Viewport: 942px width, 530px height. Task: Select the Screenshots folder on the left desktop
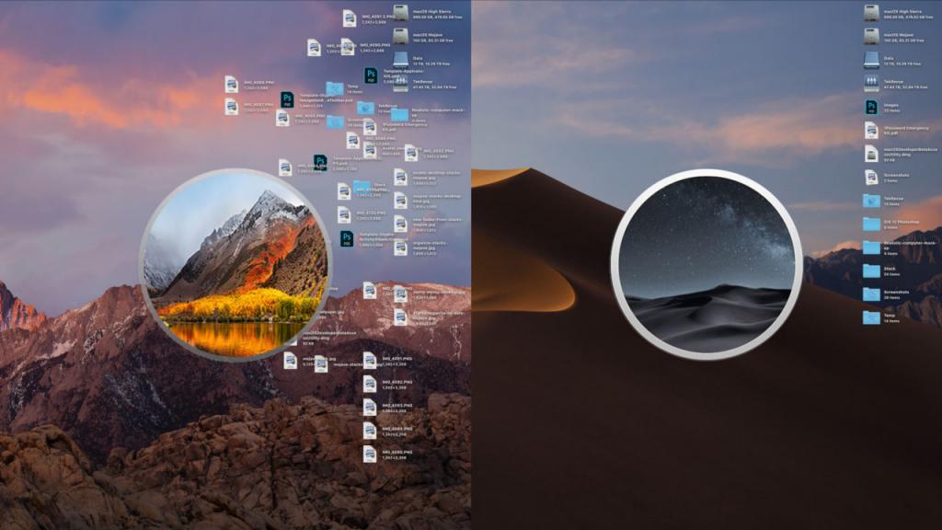pos(333,121)
